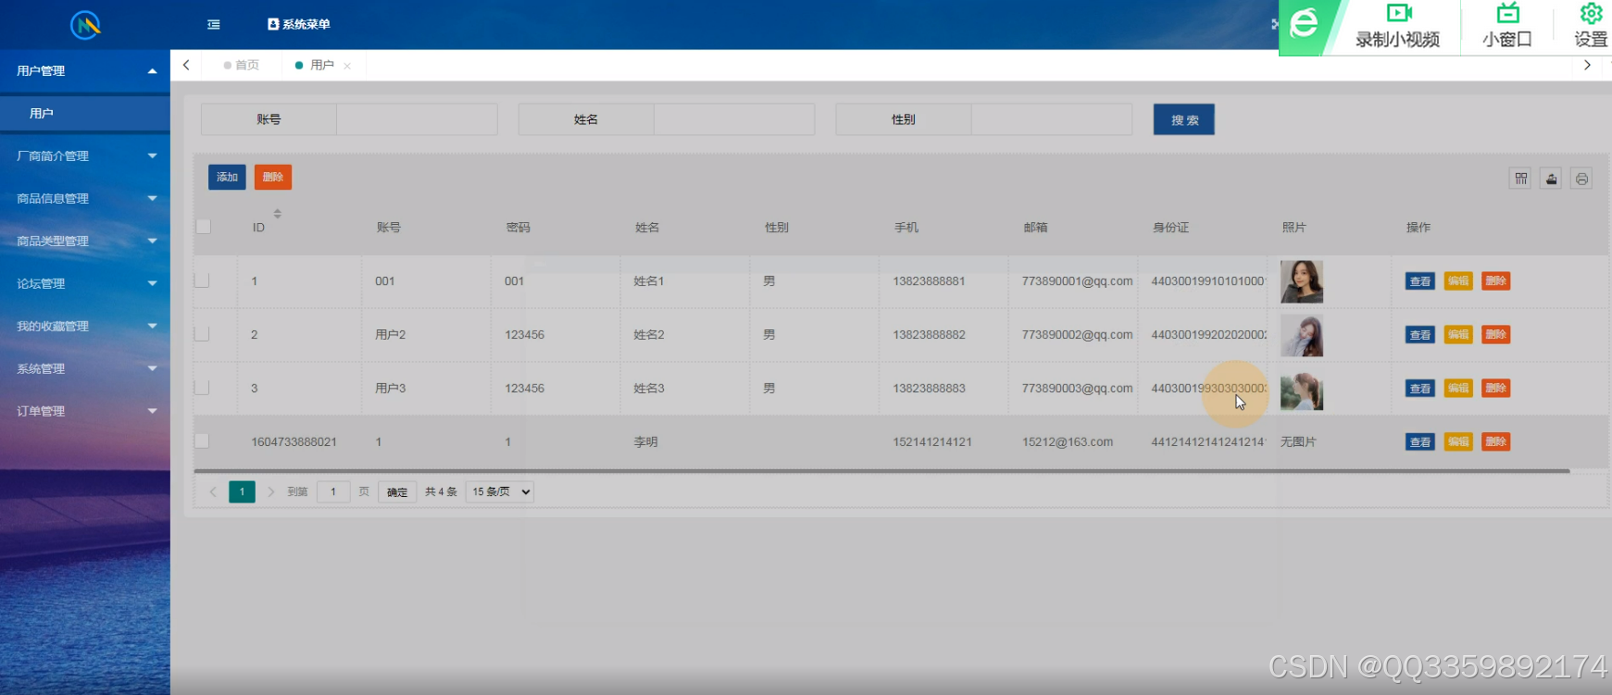This screenshot has height=695, width=1612.
Task: Click ID cell 1604733888021
Action: [x=294, y=441]
